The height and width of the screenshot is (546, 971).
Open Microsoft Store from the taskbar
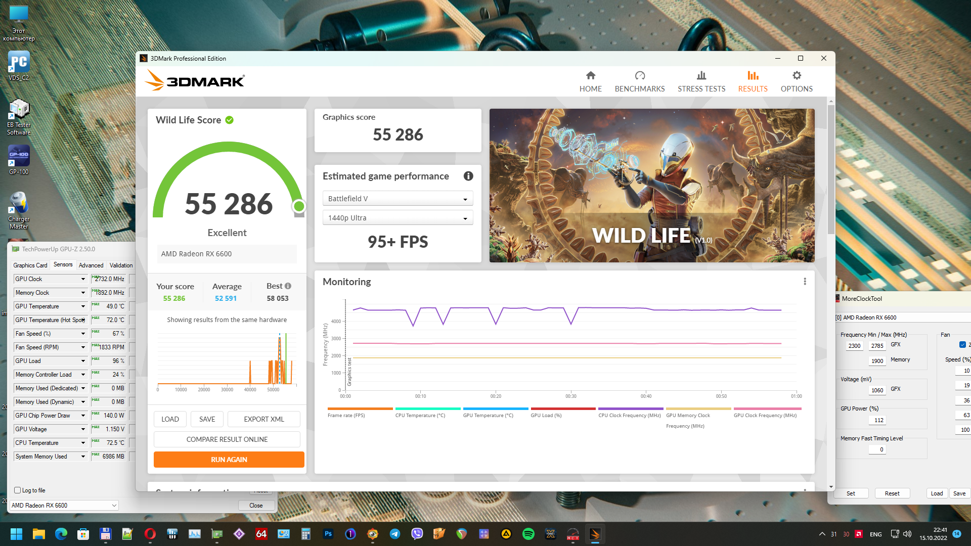tap(83, 534)
